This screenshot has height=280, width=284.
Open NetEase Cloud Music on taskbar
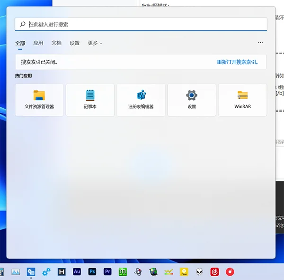tap(214, 272)
